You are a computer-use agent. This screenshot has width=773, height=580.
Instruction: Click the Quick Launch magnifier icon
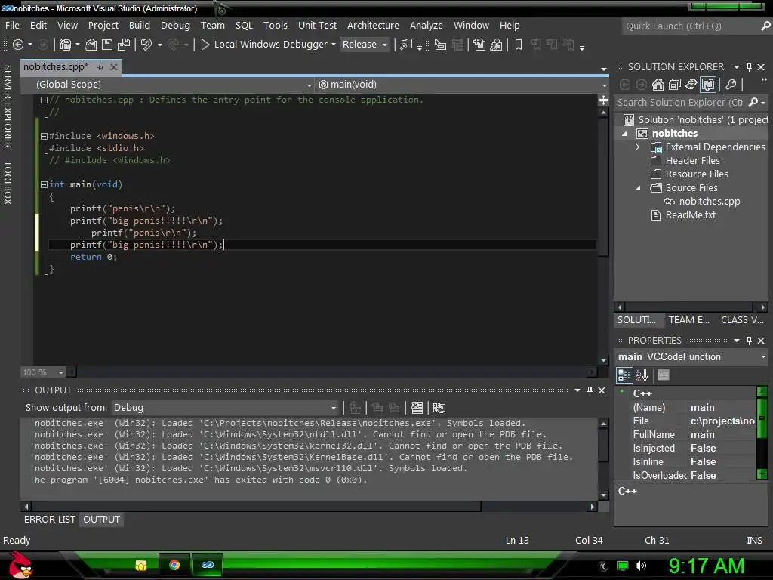click(x=765, y=26)
